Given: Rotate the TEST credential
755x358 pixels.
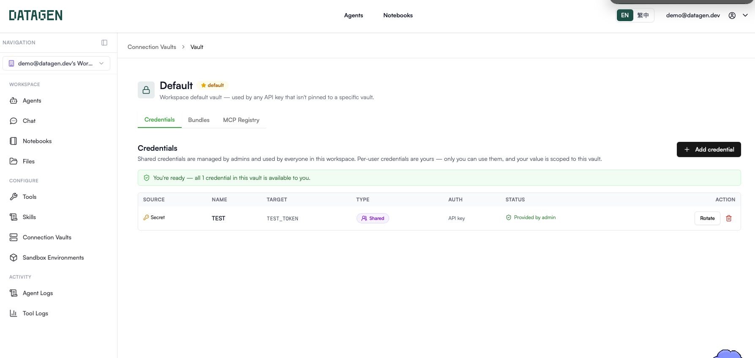Looking at the screenshot, I should coord(707,218).
